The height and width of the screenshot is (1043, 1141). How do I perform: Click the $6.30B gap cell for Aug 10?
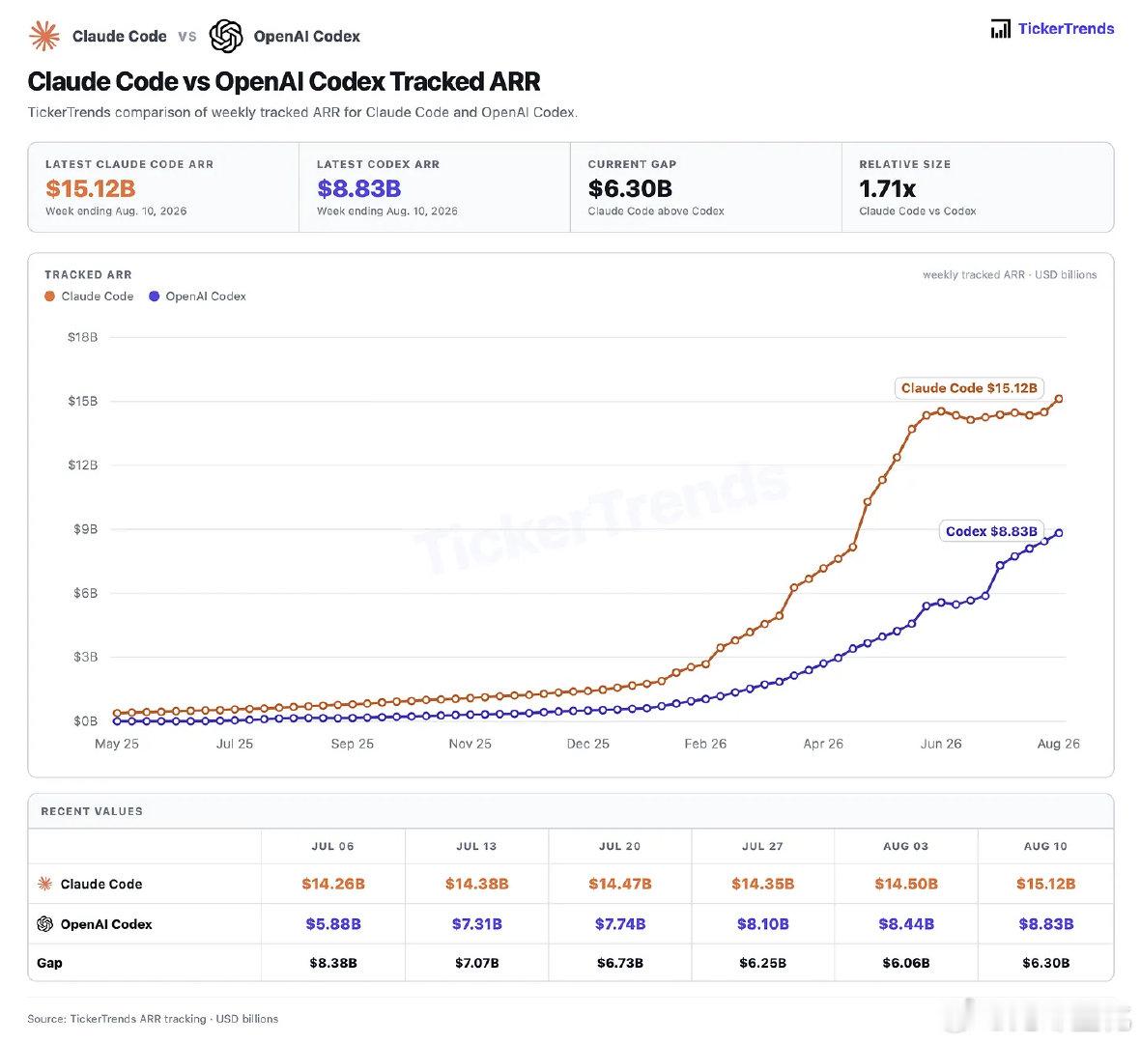(1045, 963)
